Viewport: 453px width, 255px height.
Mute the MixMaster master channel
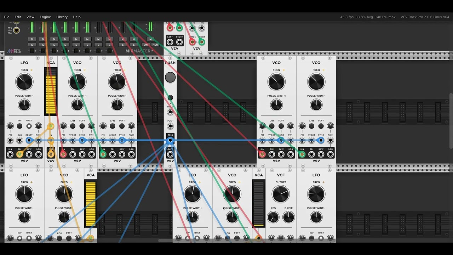150,39
